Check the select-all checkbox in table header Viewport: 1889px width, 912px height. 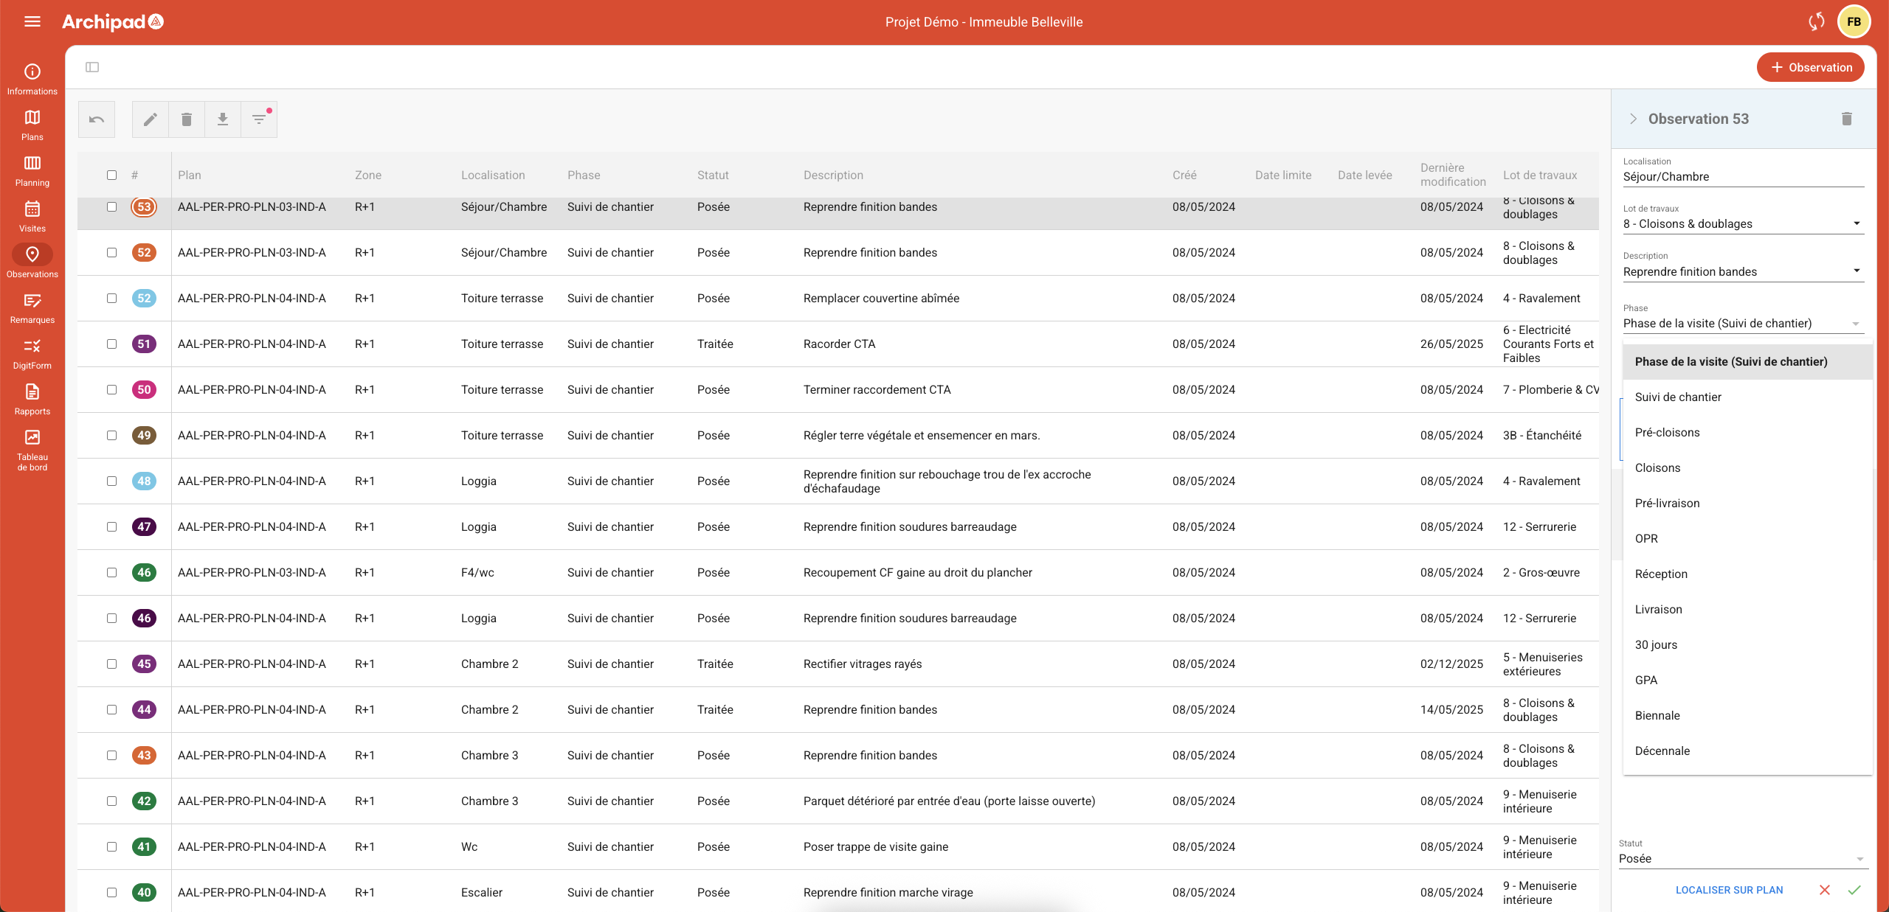111,175
